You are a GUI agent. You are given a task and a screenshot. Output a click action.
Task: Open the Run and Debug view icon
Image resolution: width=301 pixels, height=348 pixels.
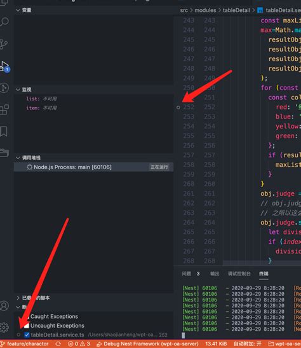point(5,66)
